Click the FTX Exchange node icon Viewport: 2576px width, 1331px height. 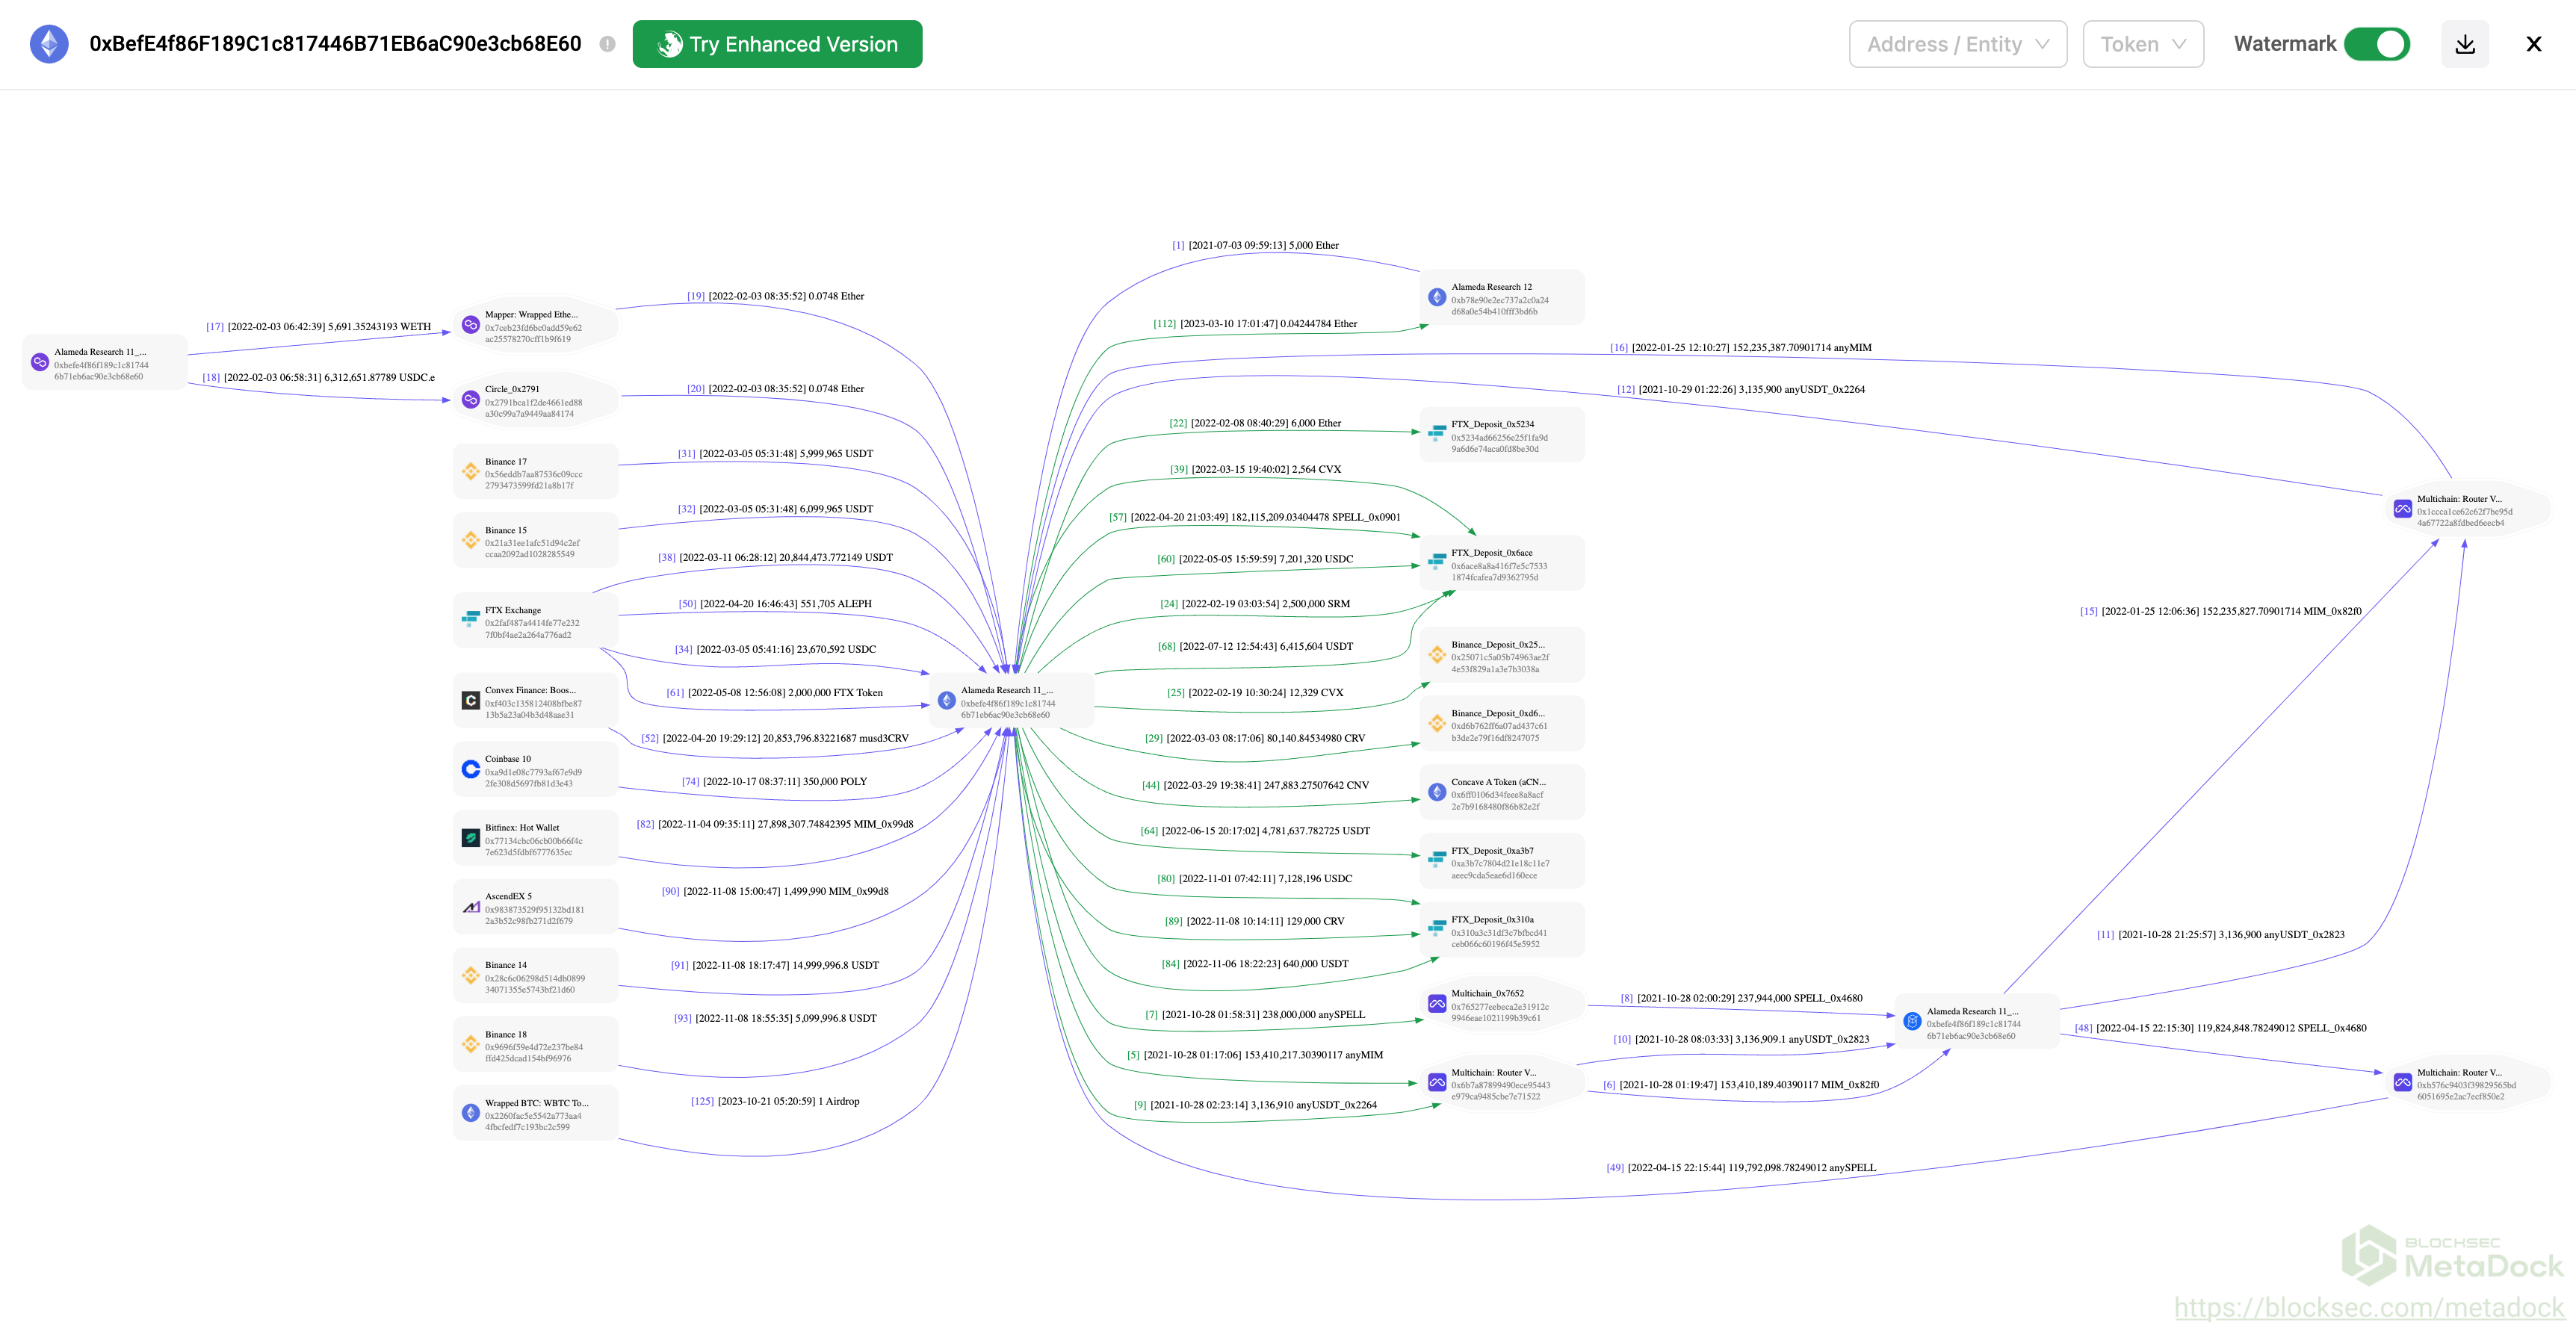point(470,619)
